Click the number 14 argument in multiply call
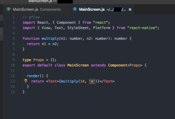Viewport: 175px width, 119px height. click(x=82, y=81)
